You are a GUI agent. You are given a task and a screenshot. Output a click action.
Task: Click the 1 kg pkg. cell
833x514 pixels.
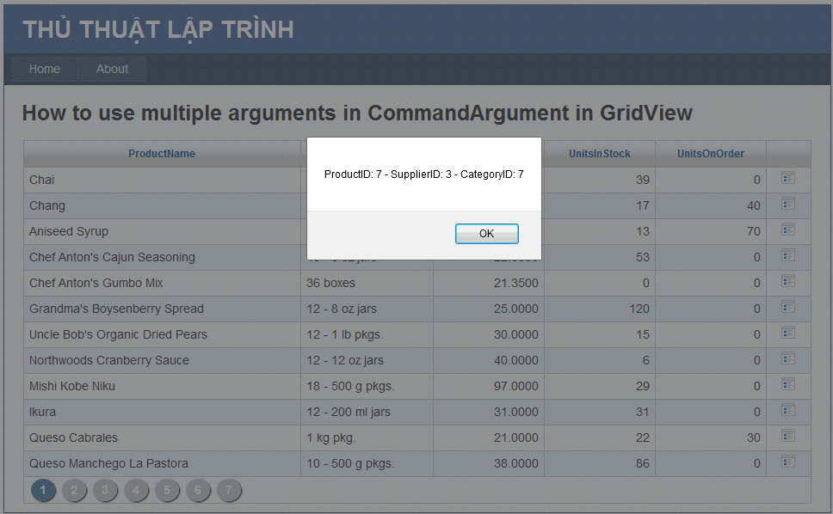[367, 438]
